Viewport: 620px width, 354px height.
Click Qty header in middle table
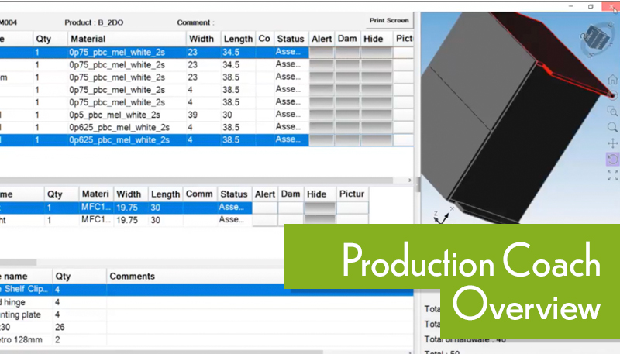61,194
